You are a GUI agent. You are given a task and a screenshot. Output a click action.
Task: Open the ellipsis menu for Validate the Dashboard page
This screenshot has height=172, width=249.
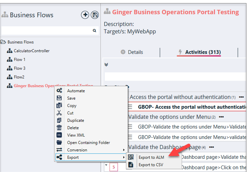(211, 147)
